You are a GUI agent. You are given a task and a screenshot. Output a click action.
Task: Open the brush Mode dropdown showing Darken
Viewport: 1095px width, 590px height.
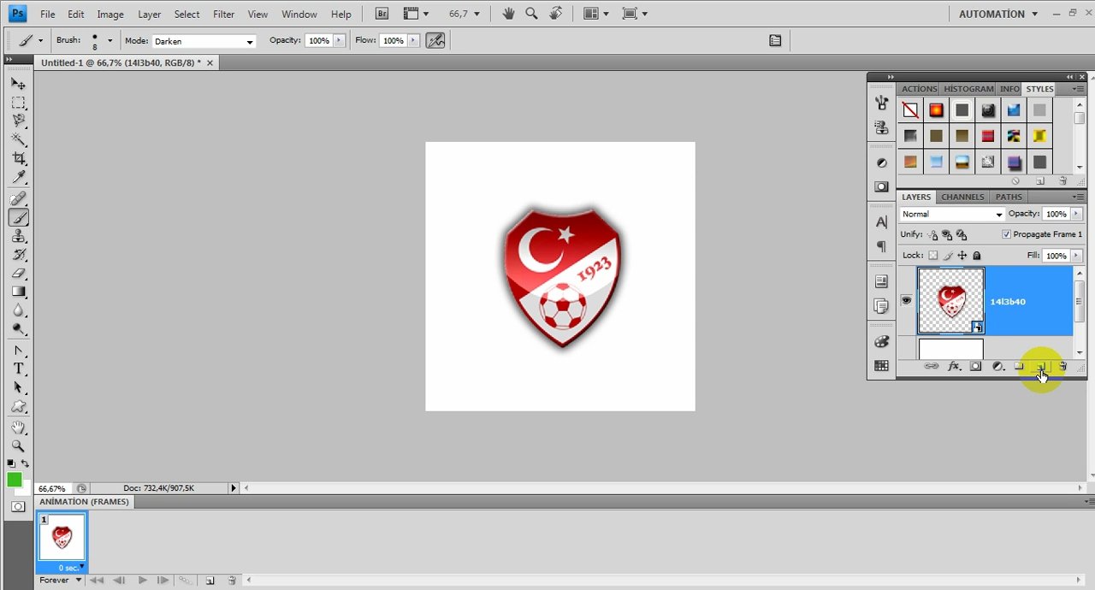pyautogui.click(x=204, y=41)
